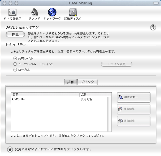Viewport: 161px width, 156px height.
Task: Open the すべてを表示 (Show All) icon
Action: point(12,12)
